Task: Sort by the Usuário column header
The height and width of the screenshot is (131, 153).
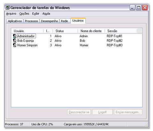Action: (x=27, y=31)
